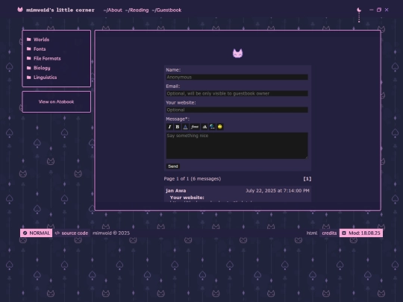Toggle the moon theme switch
Screen dimensions: 403x302
pos(359,10)
